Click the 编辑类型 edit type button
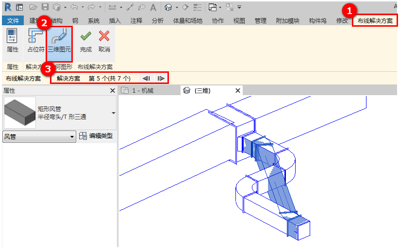 pos(96,136)
